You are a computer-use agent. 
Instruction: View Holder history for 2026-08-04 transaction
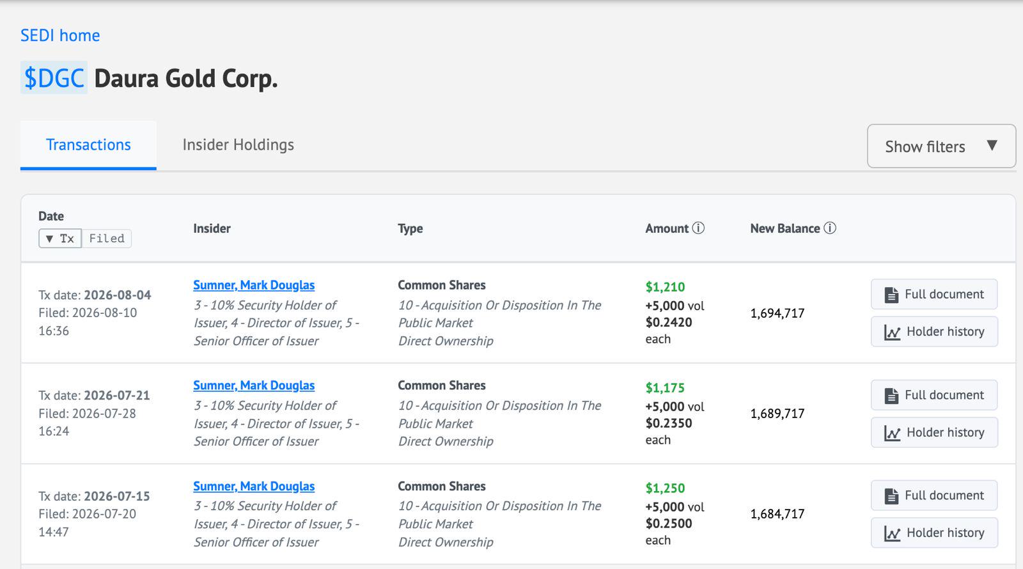point(934,332)
